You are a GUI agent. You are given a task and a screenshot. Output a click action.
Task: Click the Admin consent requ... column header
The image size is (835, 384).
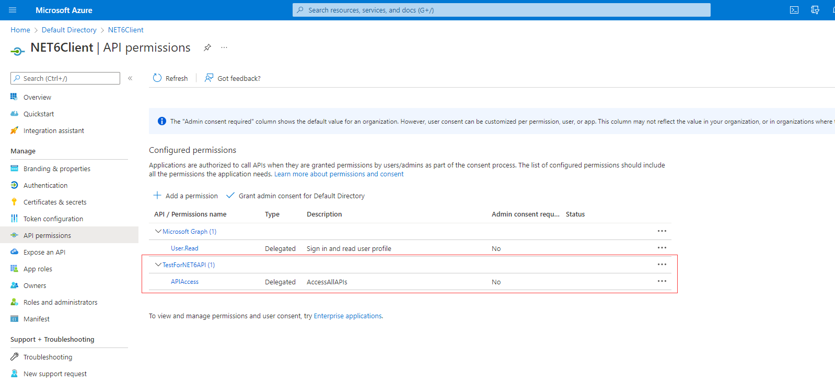(525, 214)
